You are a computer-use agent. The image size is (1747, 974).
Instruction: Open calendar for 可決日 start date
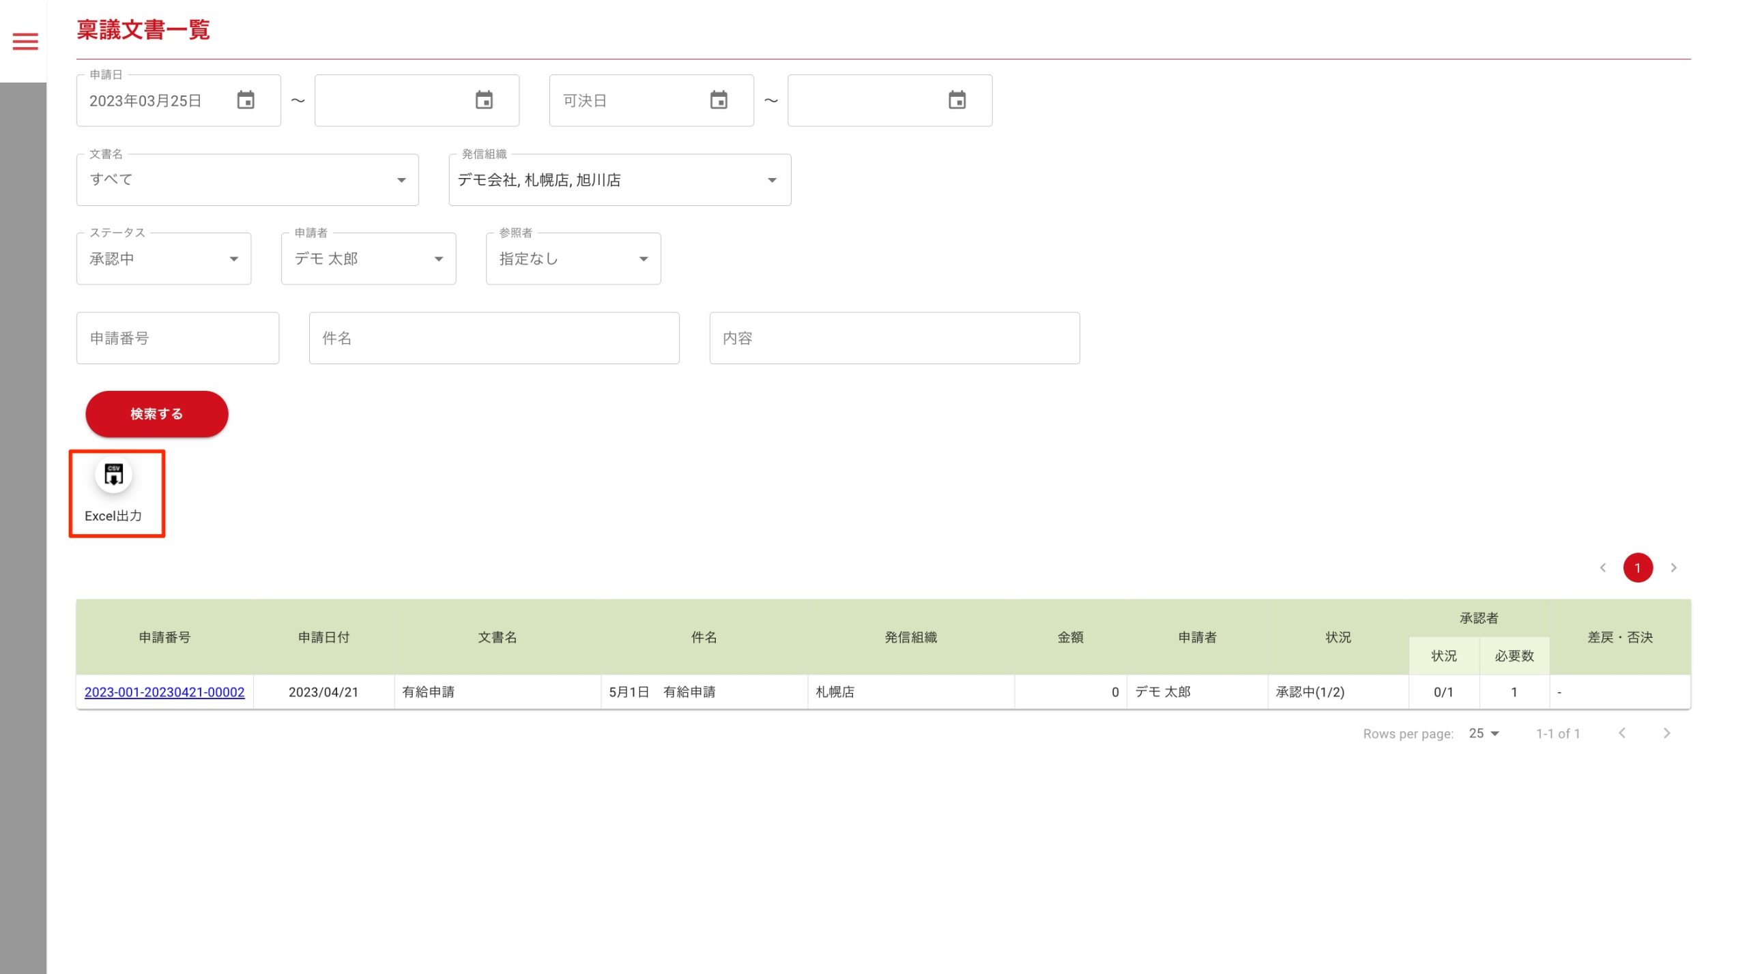pos(719,100)
